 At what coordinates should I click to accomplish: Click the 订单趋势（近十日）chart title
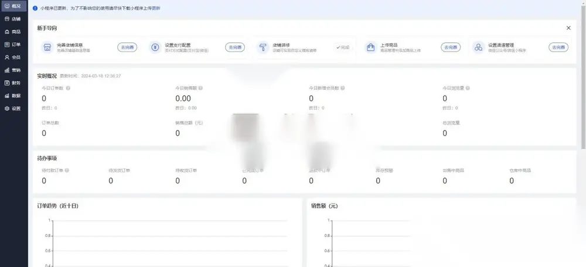point(58,206)
